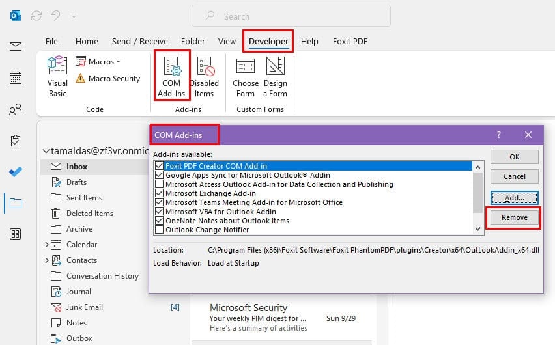Screen dimensions: 555x345
Task: Open the File menu
Action: pos(51,42)
